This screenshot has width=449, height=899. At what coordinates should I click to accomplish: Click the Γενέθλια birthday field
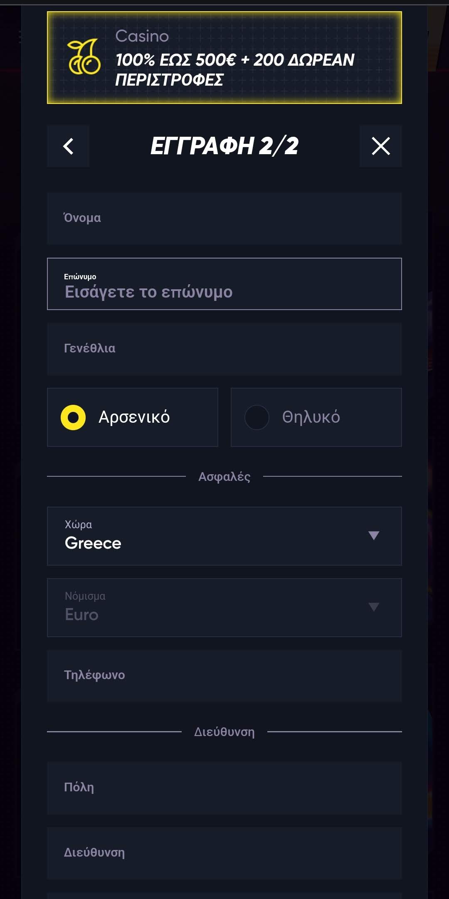224,349
